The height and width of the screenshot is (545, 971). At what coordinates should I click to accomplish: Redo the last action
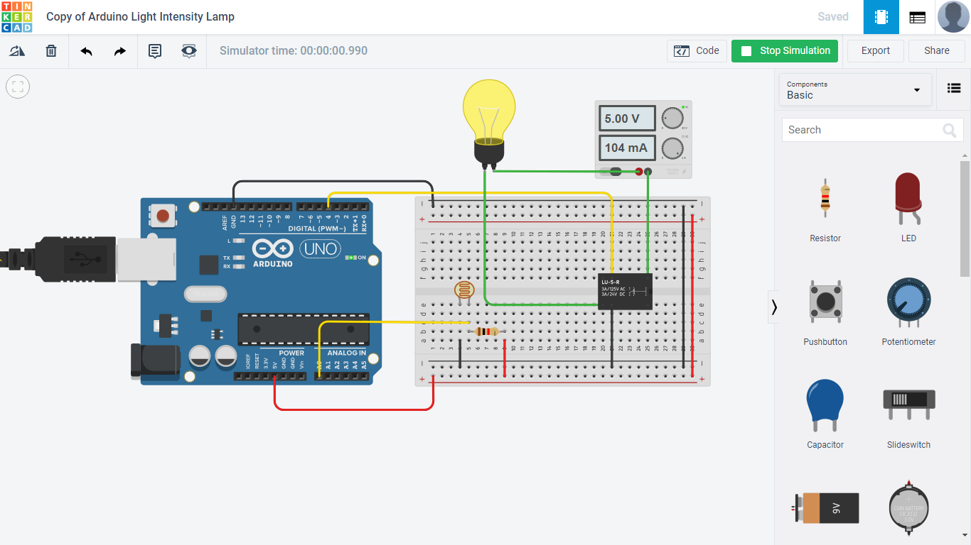click(x=120, y=51)
